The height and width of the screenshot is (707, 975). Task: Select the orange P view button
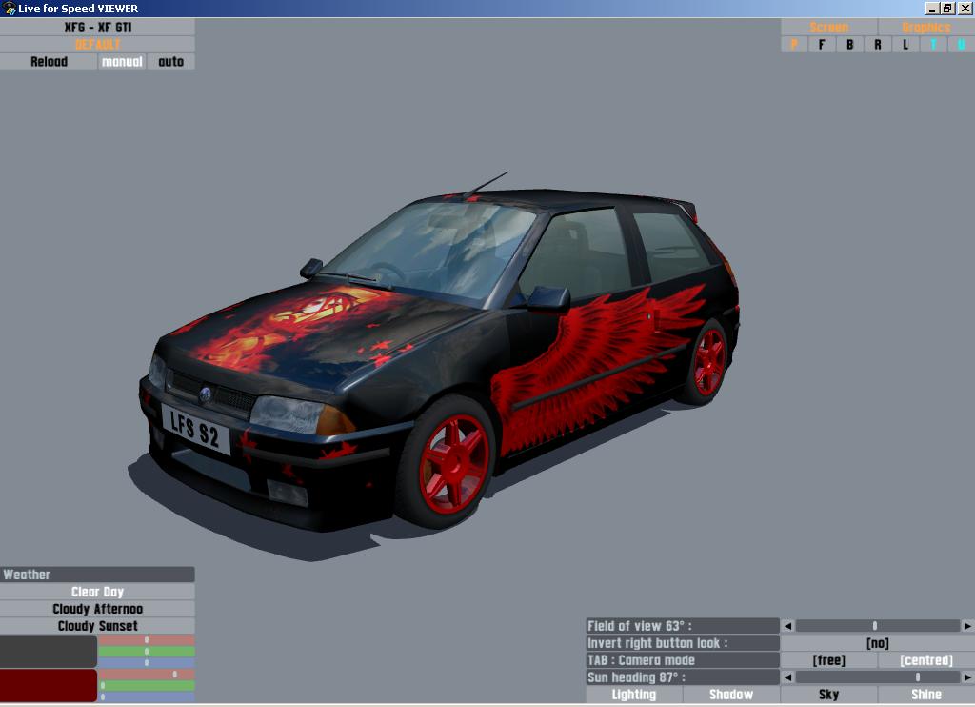click(794, 44)
